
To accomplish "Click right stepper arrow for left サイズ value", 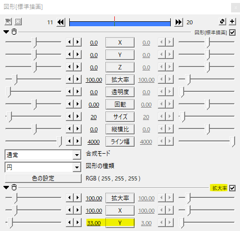I will tap(78, 116).
